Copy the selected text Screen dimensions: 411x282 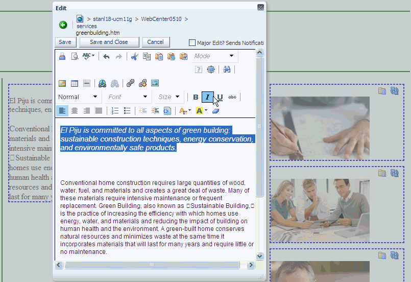[147, 56]
